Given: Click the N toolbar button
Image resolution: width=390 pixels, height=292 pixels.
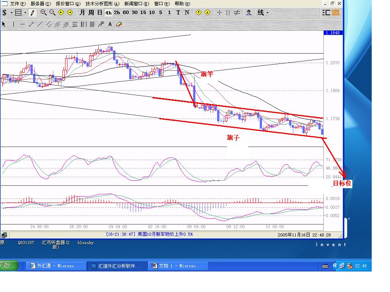Looking at the screenshot, I should 187,13.
